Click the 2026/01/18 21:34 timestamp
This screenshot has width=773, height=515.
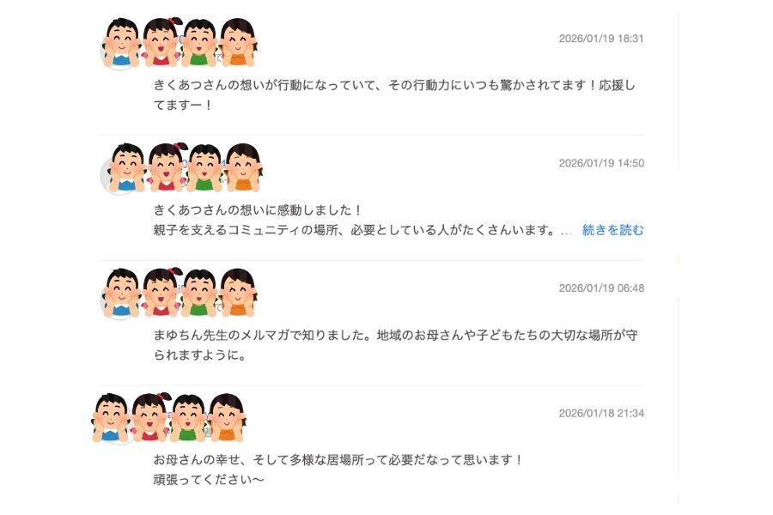[x=601, y=414]
